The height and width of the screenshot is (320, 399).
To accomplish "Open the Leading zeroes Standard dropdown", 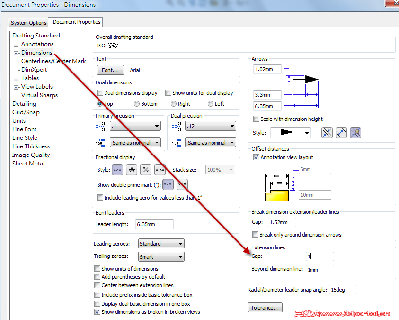I will 161,244.
